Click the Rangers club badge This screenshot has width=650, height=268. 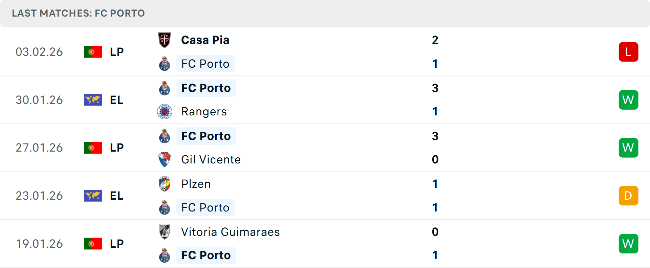pyautogui.click(x=165, y=112)
